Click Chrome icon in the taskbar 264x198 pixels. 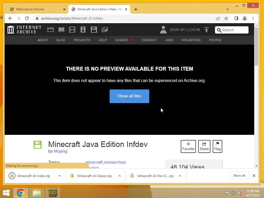click(21, 193)
